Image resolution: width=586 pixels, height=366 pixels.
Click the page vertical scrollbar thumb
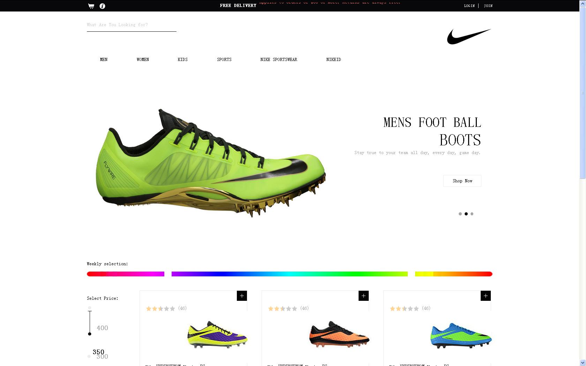coord(583,93)
